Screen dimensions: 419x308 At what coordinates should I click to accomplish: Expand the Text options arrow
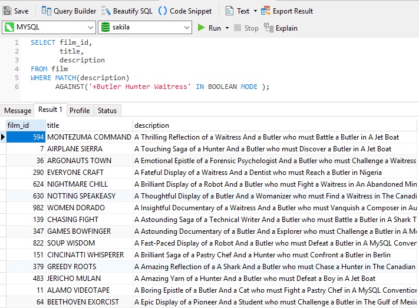point(255,11)
